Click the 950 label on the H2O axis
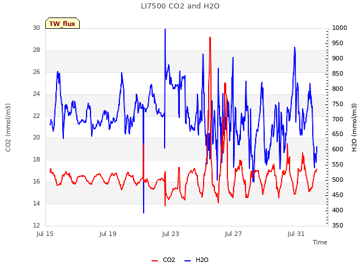This screenshot has height=271, width=362. pos(338,43)
